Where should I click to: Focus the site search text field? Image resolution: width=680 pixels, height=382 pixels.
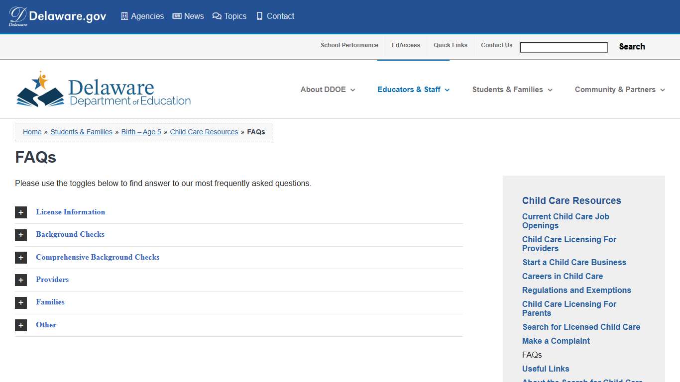(x=564, y=47)
